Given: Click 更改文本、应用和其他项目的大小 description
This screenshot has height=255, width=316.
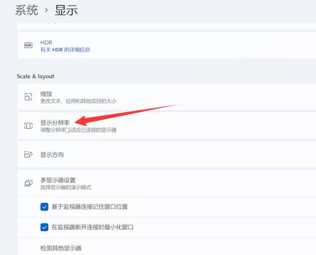Looking at the screenshot, I should pos(78,101).
